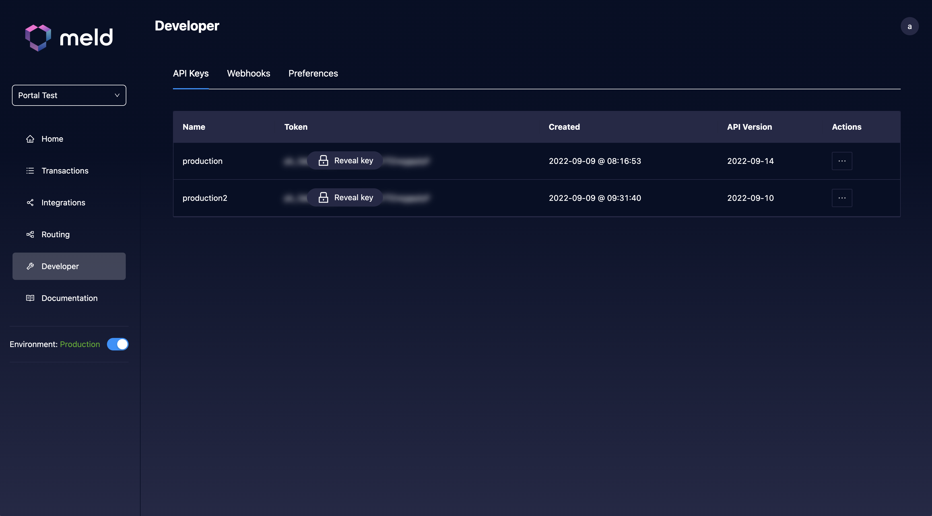Open the user avatar 'a' menu
Image resolution: width=932 pixels, height=516 pixels.
pyautogui.click(x=909, y=26)
